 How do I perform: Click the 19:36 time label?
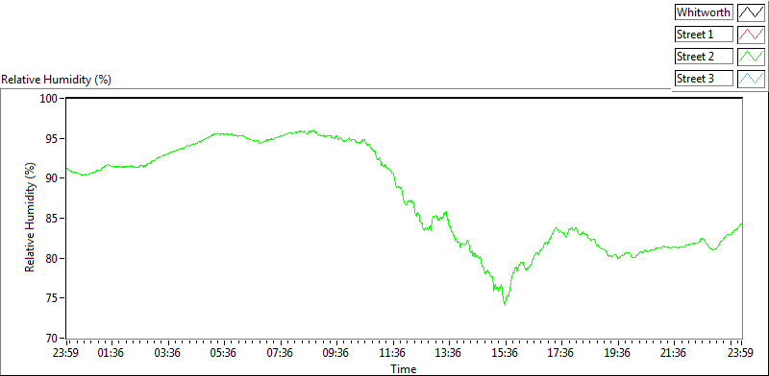[618, 353]
